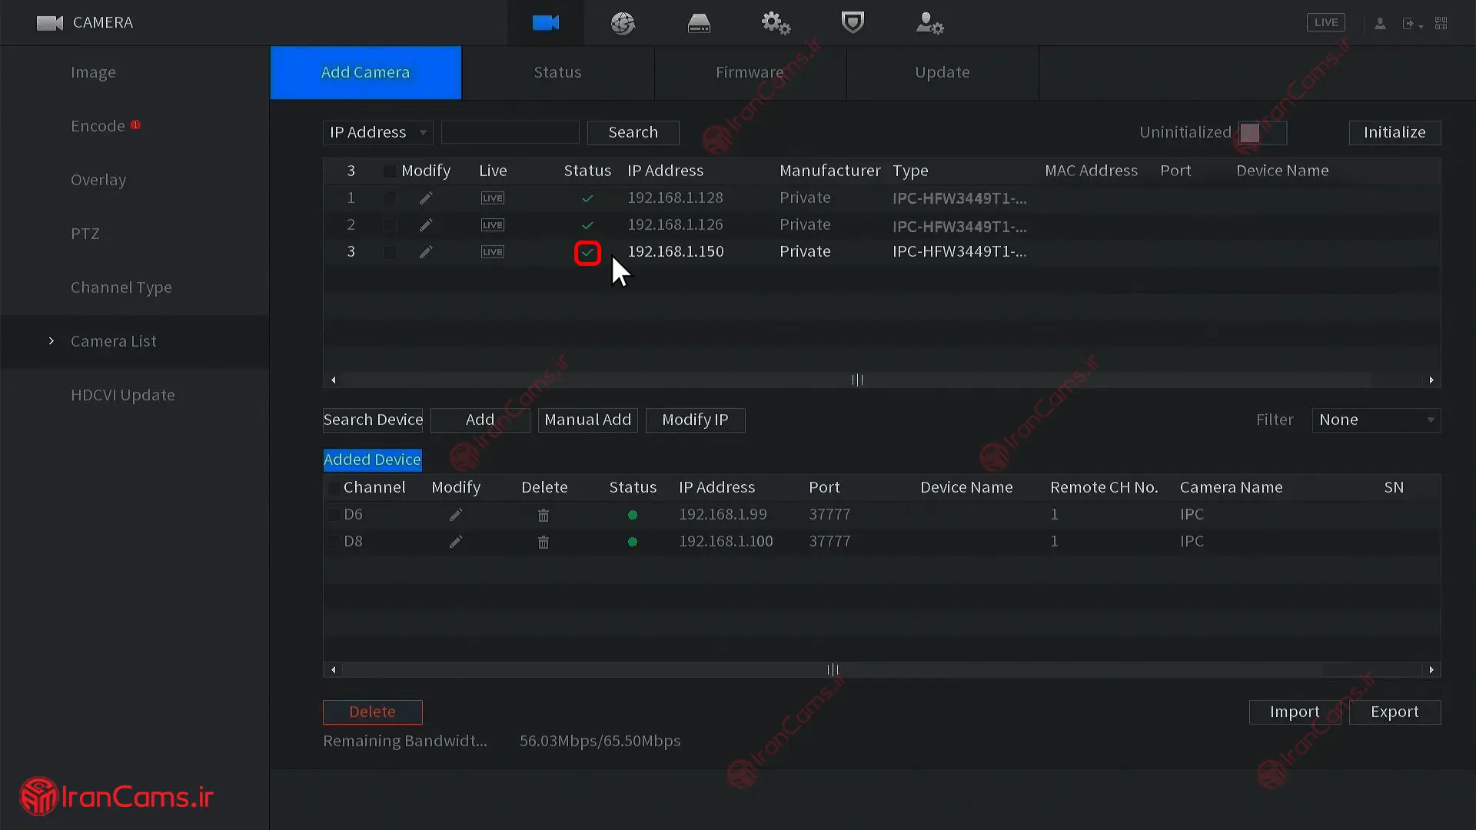
Task: Toggle the Uninitialized switch
Action: (x=1262, y=133)
